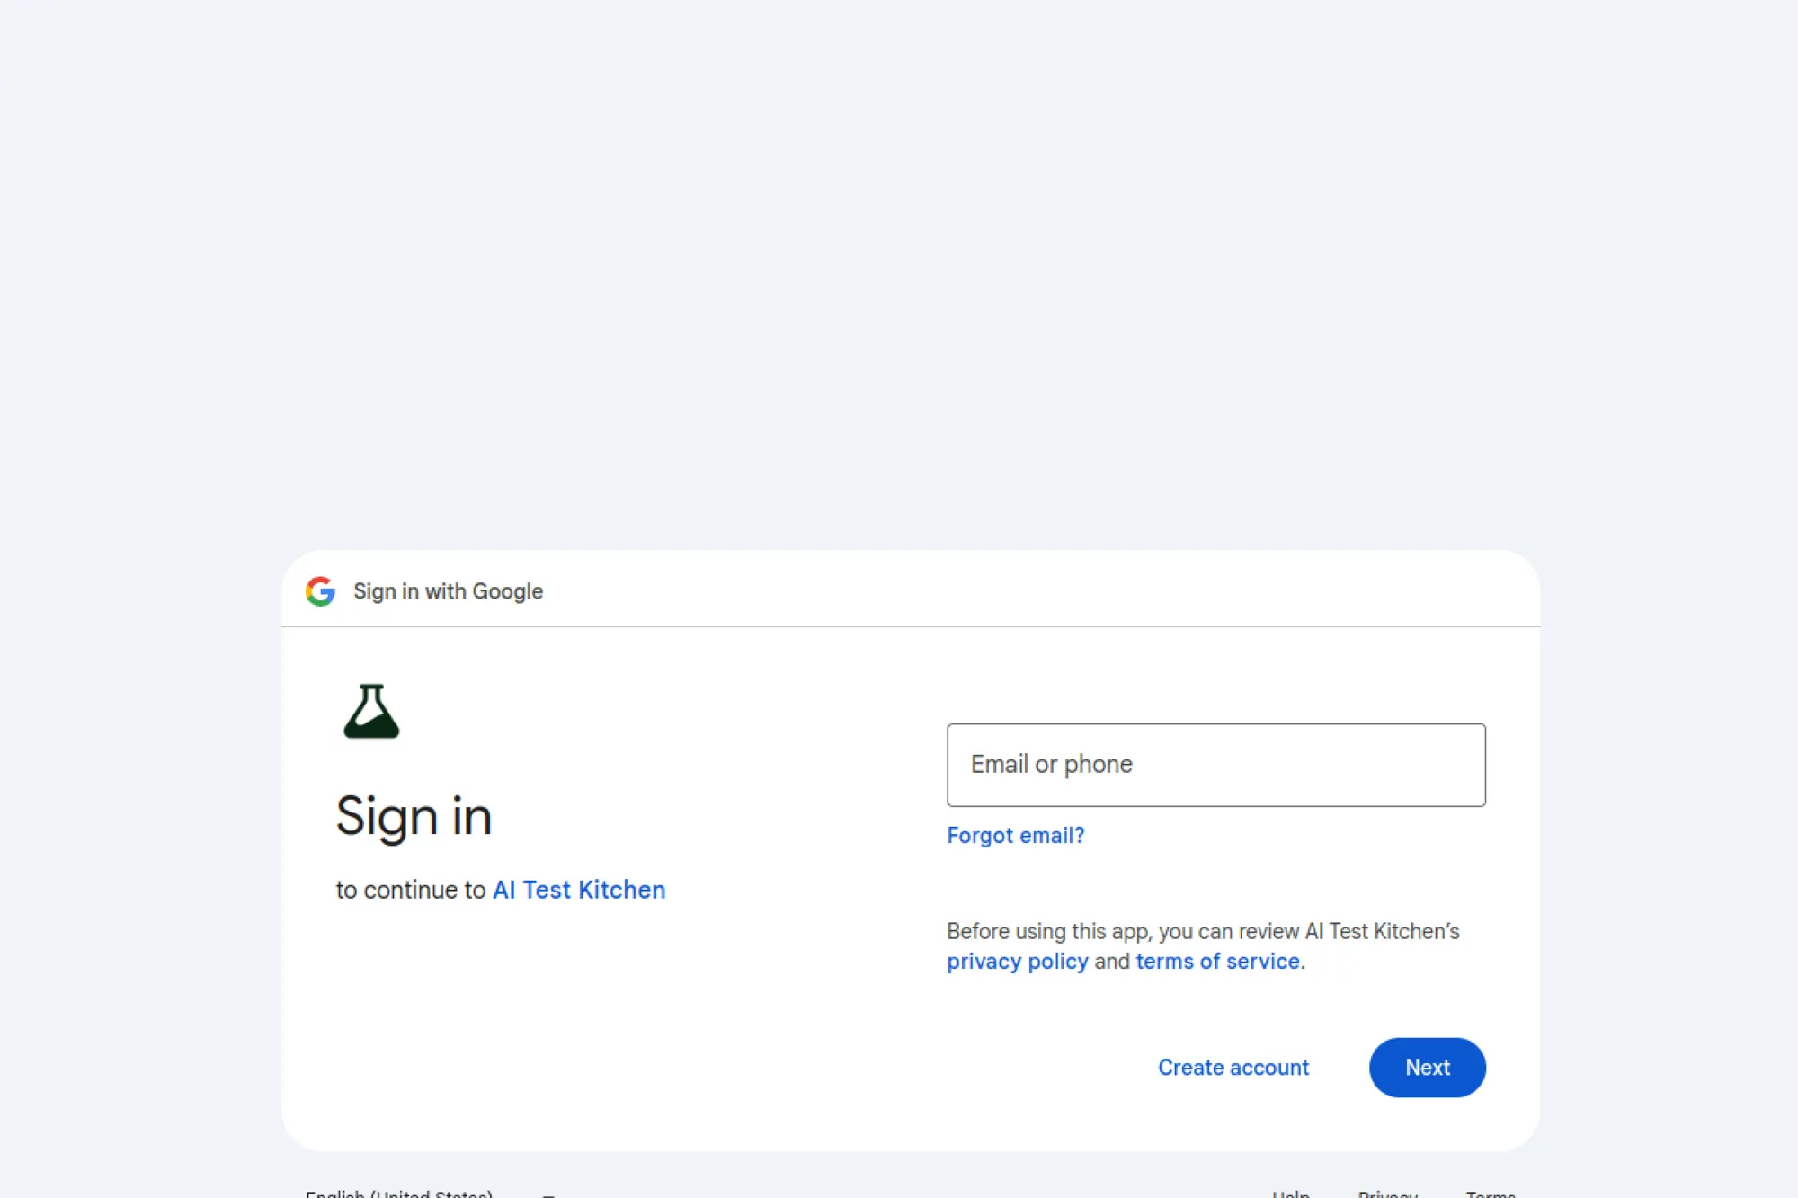Viewport: 1798px width, 1198px height.
Task: Open the language dropdown arrow in footer
Action: [x=548, y=1194]
